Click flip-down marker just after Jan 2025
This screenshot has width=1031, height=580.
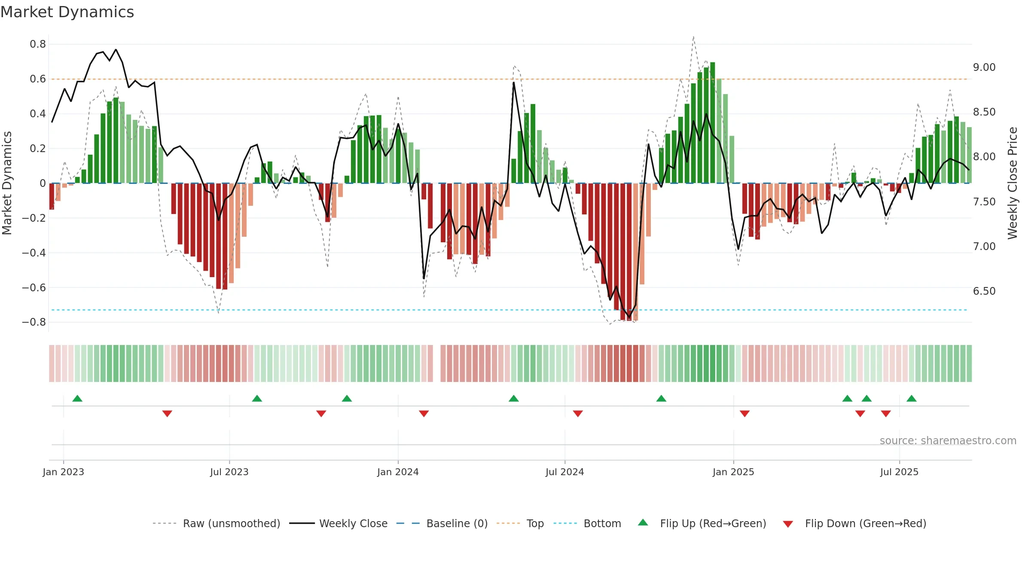745,413
